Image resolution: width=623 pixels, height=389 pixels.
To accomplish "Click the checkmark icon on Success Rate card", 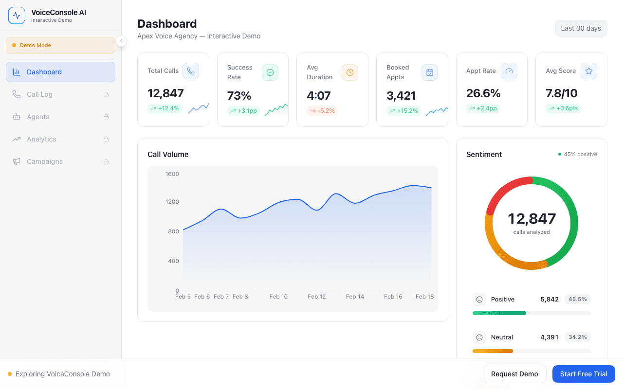I will click(x=270, y=72).
